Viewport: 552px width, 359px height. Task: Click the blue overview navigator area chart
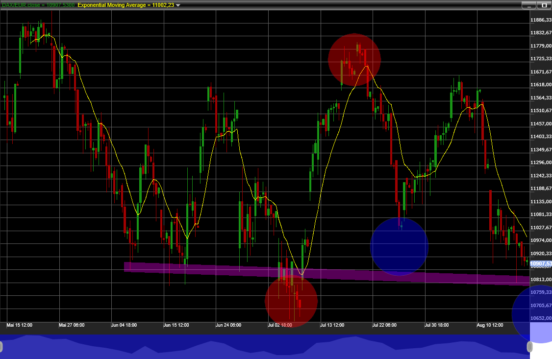click(x=265, y=347)
